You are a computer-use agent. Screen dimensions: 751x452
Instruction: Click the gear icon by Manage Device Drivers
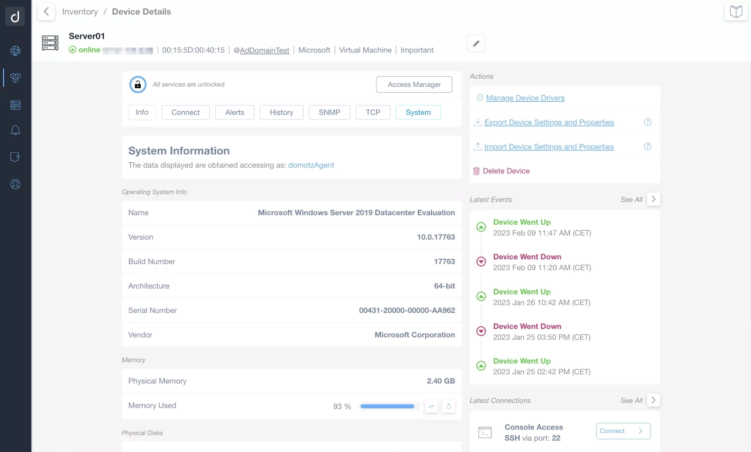point(480,98)
